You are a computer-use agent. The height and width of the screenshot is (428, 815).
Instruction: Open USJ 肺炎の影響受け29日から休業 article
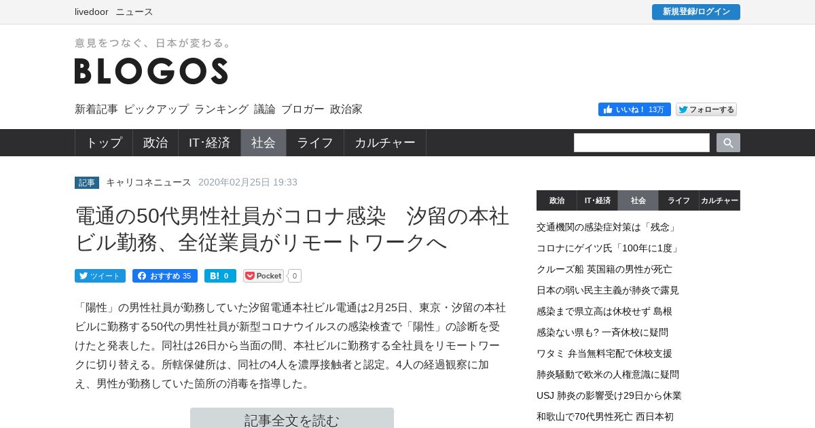(609, 395)
